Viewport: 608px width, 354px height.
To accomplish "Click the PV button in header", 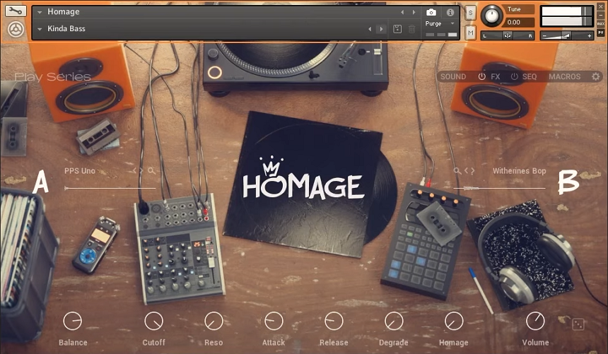I will click(x=601, y=33).
